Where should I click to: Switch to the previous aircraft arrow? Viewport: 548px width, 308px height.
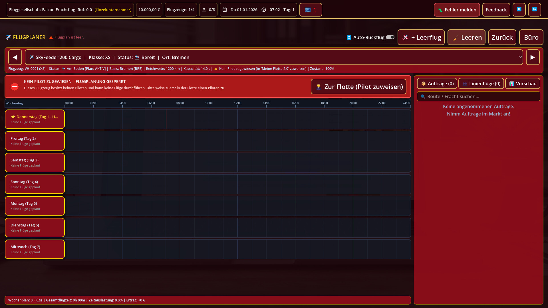pyautogui.click(x=15, y=57)
